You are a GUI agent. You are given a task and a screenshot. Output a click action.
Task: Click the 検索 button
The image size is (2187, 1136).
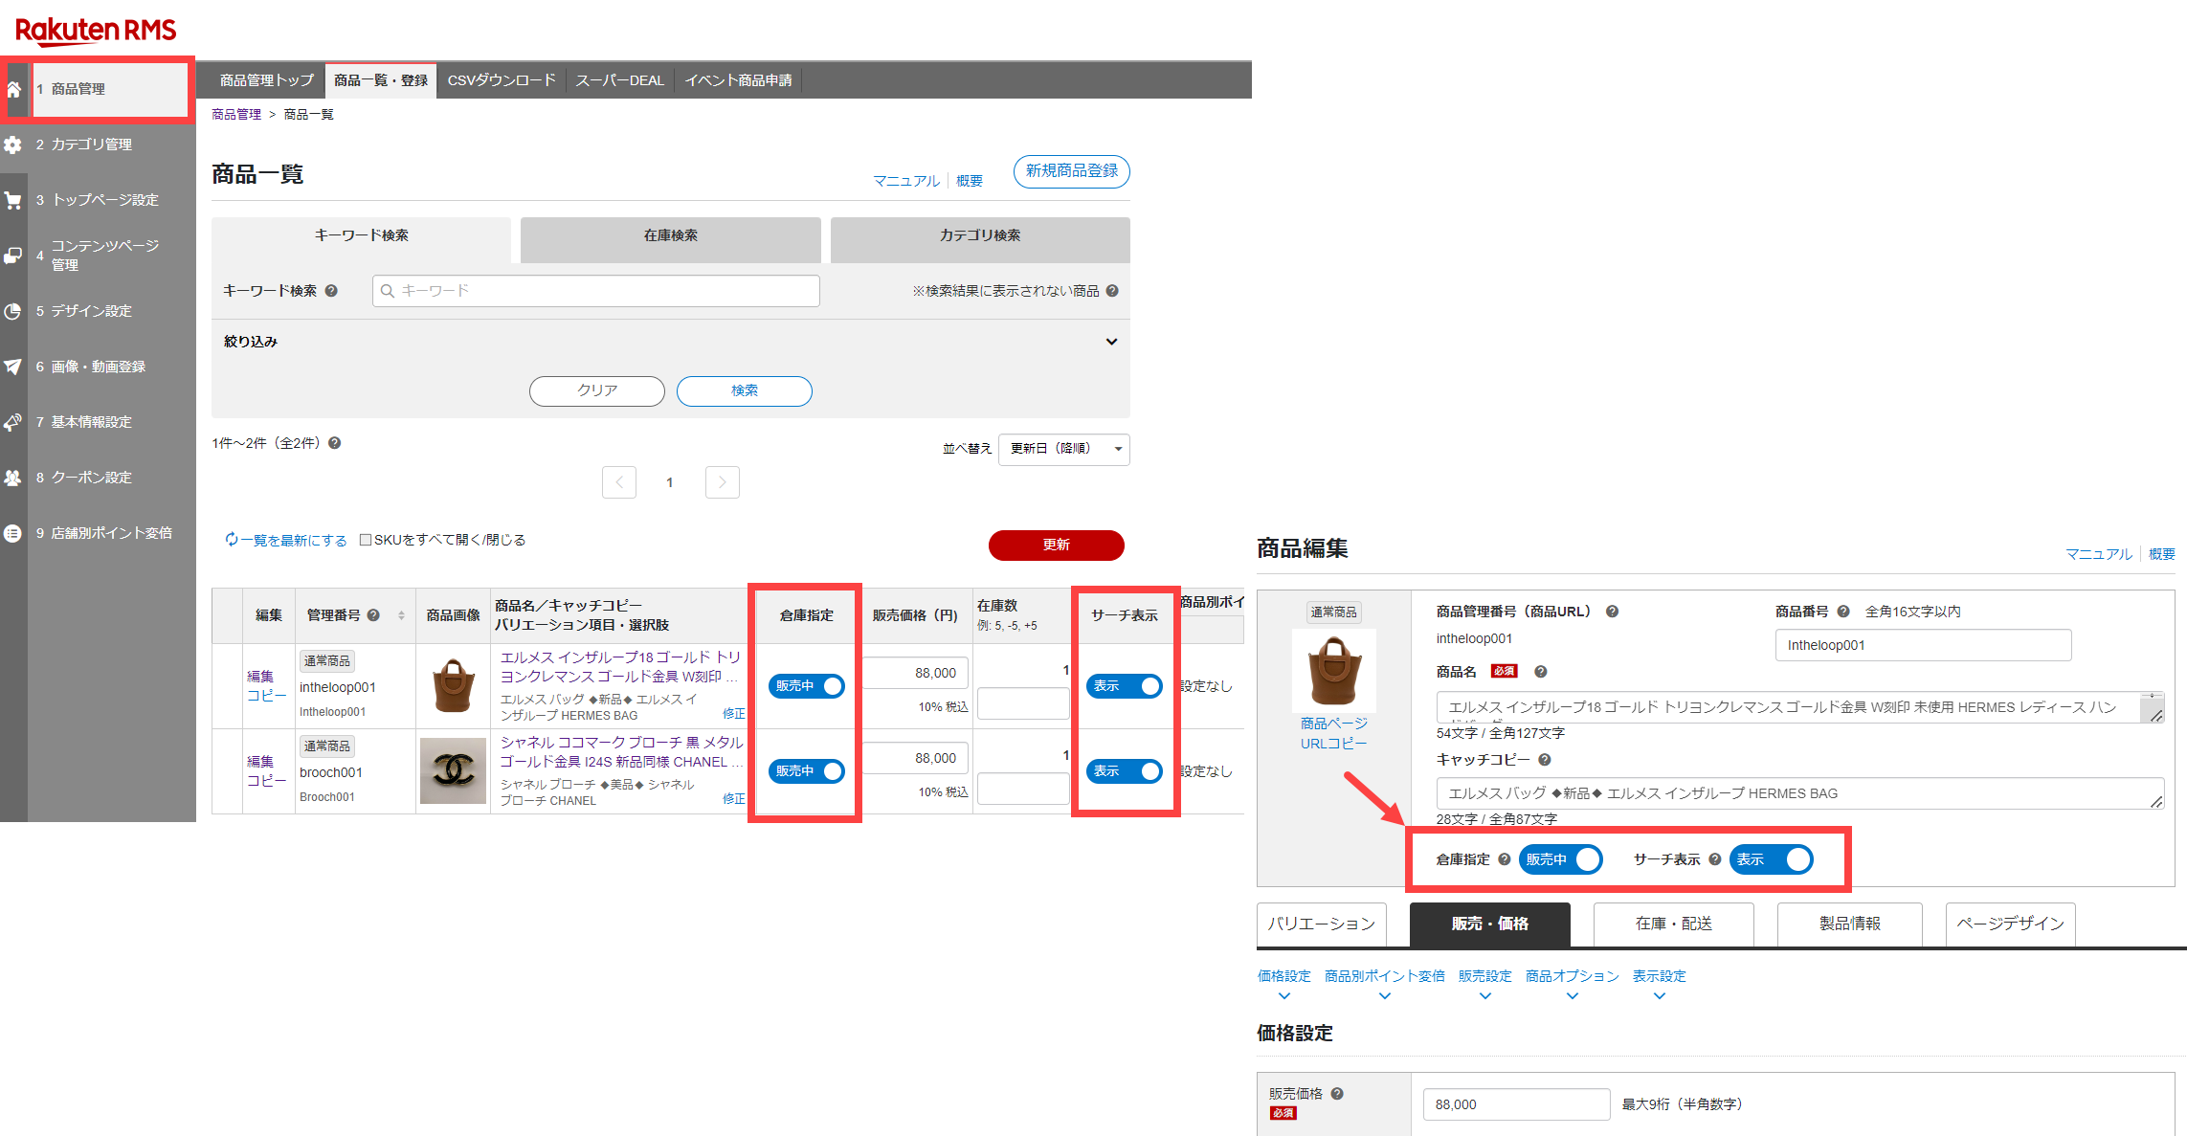coord(745,390)
